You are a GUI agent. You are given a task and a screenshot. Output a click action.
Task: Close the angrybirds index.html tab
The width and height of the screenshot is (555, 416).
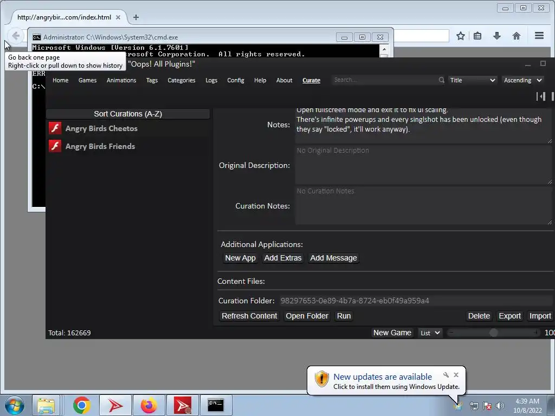pos(118,17)
